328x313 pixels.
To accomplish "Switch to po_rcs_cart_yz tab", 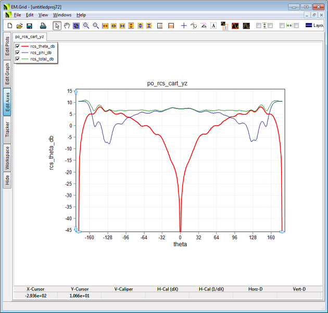I will tap(30, 37).
